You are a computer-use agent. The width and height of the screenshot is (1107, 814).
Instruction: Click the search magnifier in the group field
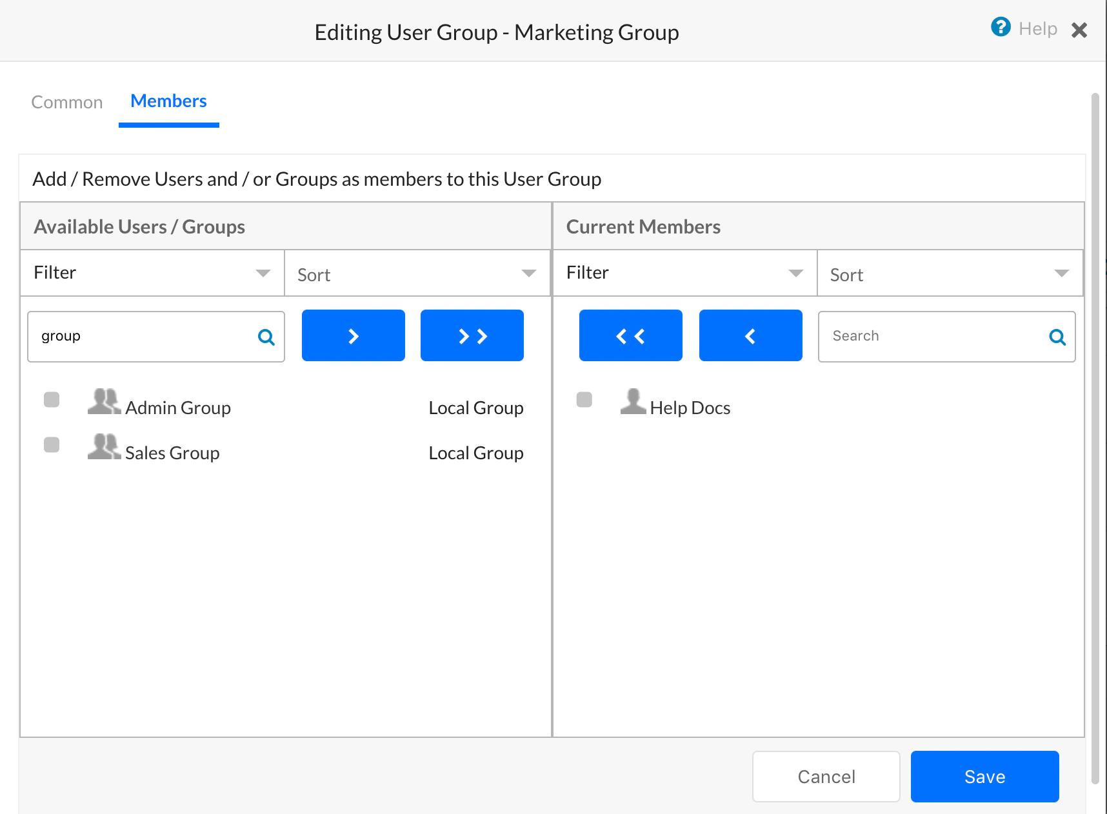[266, 336]
